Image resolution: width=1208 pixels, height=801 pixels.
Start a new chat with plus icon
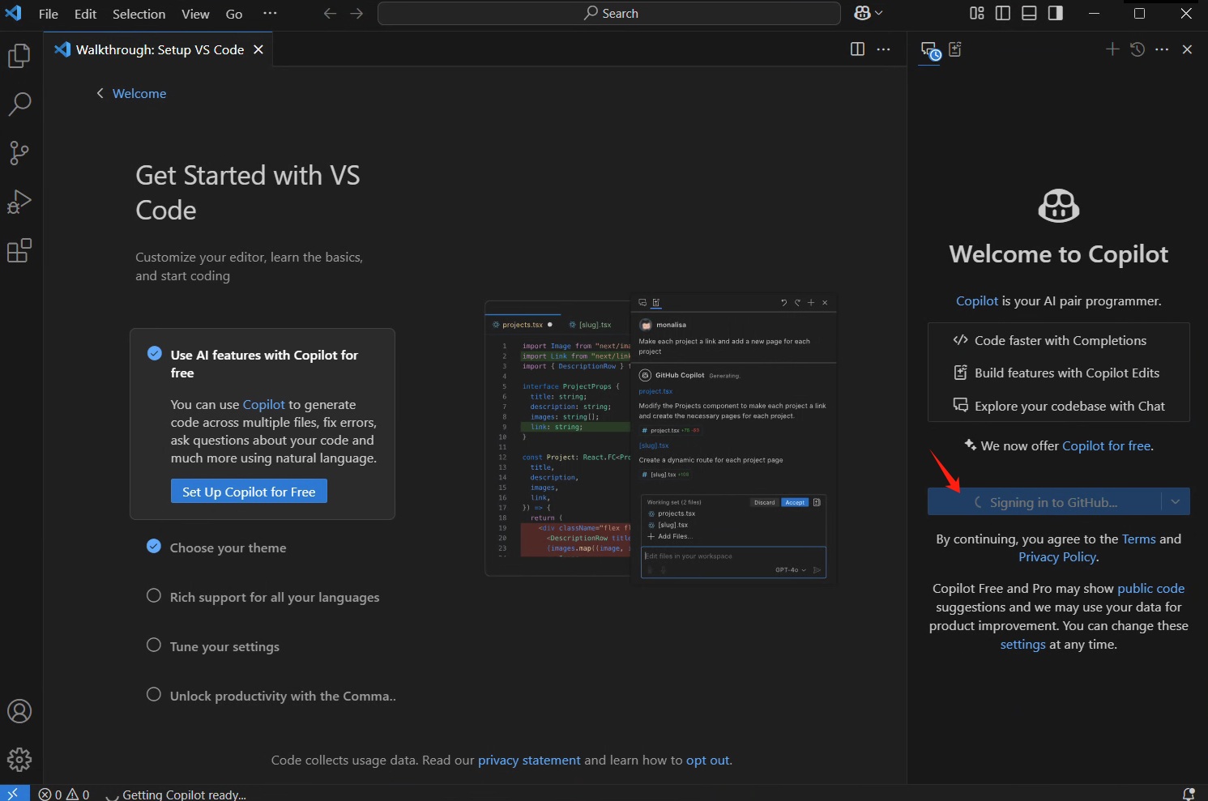point(1112,49)
